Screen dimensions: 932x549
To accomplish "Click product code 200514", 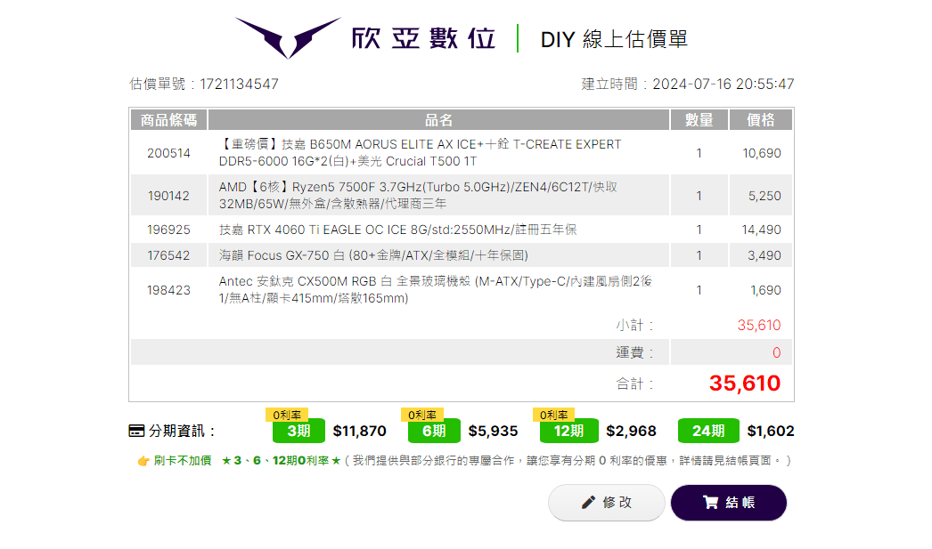I will pyautogui.click(x=168, y=153).
